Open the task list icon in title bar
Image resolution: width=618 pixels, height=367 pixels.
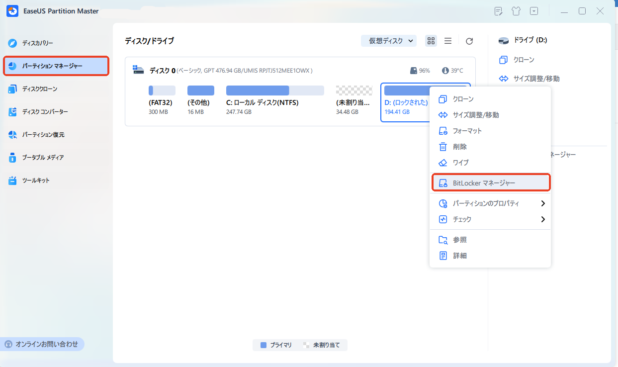click(x=499, y=11)
